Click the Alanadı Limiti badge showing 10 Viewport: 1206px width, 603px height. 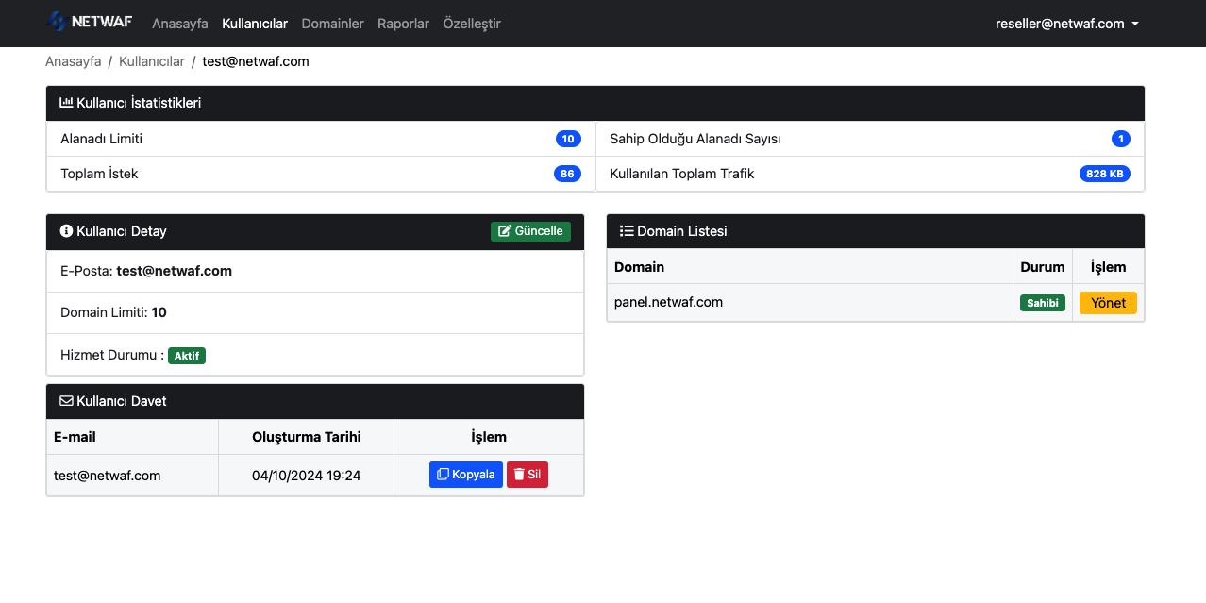click(568, 139)
